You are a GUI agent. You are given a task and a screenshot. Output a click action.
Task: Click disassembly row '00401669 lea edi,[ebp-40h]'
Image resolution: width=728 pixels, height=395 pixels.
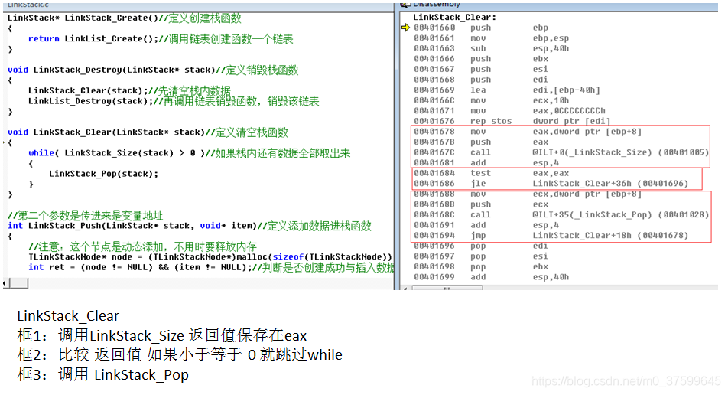(507, 90)
